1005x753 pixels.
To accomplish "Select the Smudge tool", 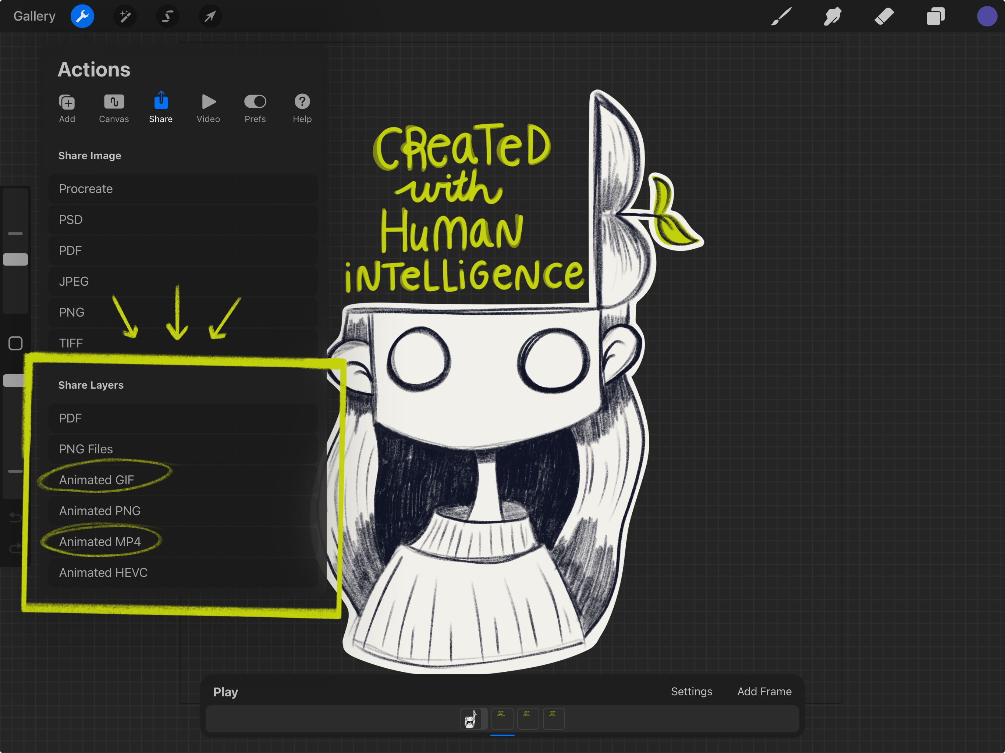I will [832, 16].
